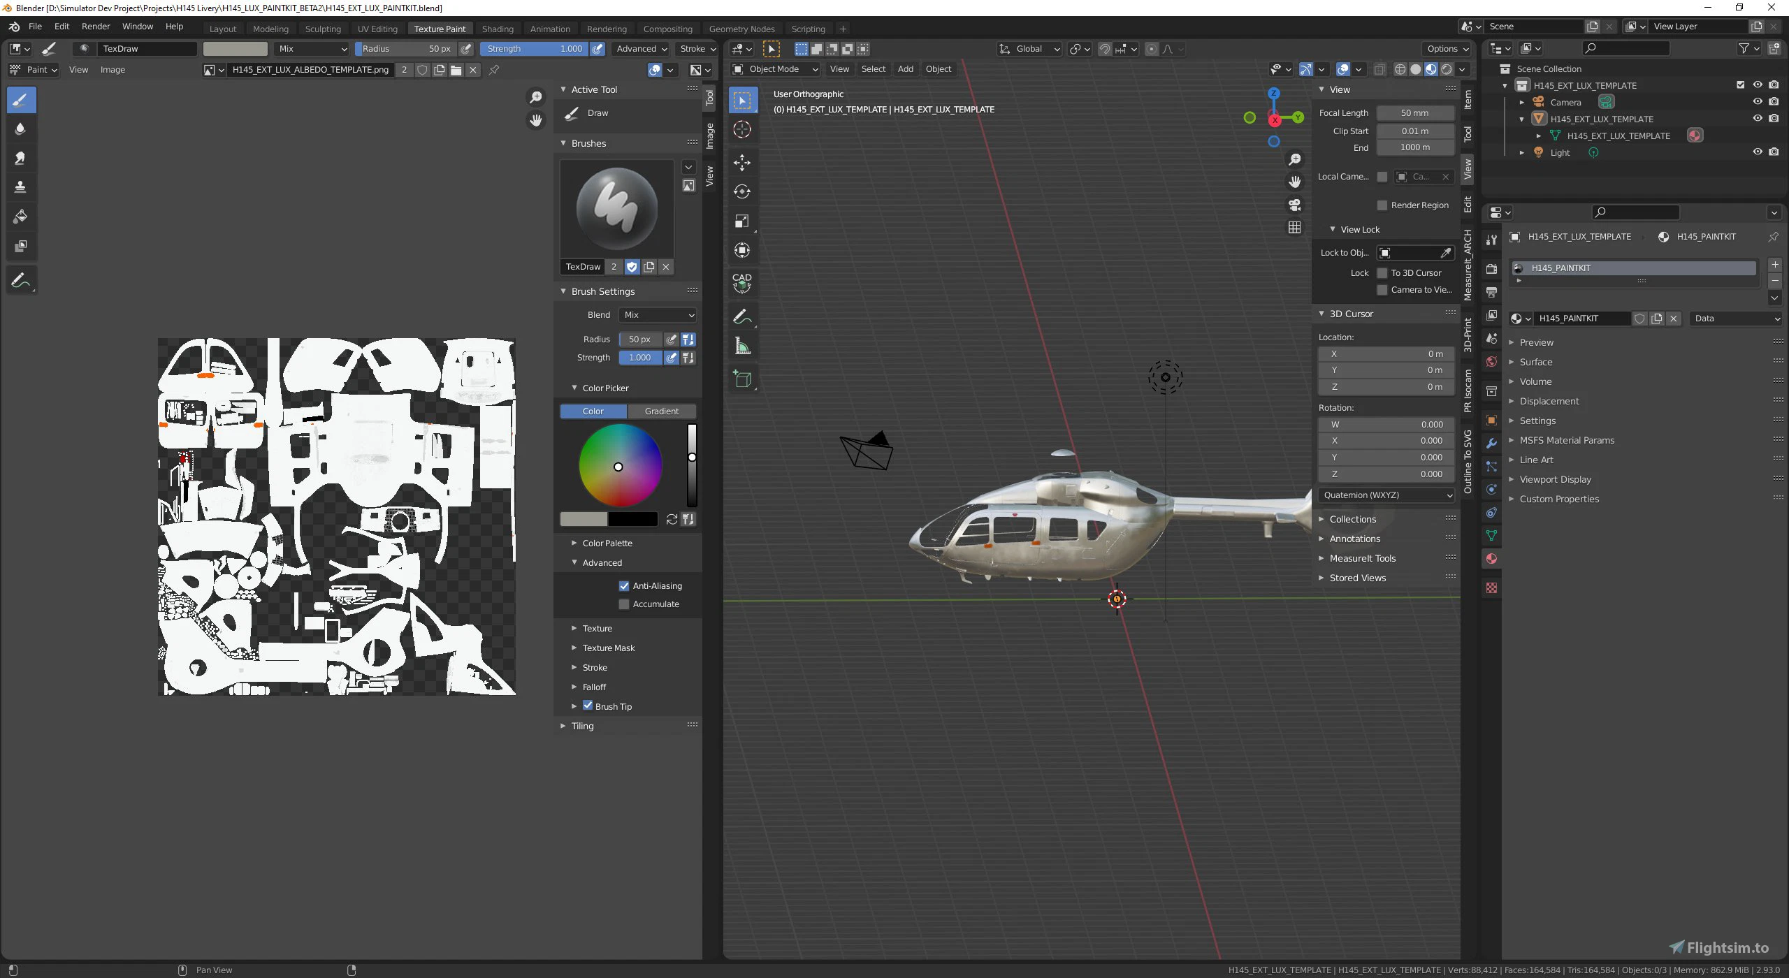The height and width of the screenshot is (978, 1789).
Task: Select the Move tool in viewport toolbar
Action: (x=742, y=163)
